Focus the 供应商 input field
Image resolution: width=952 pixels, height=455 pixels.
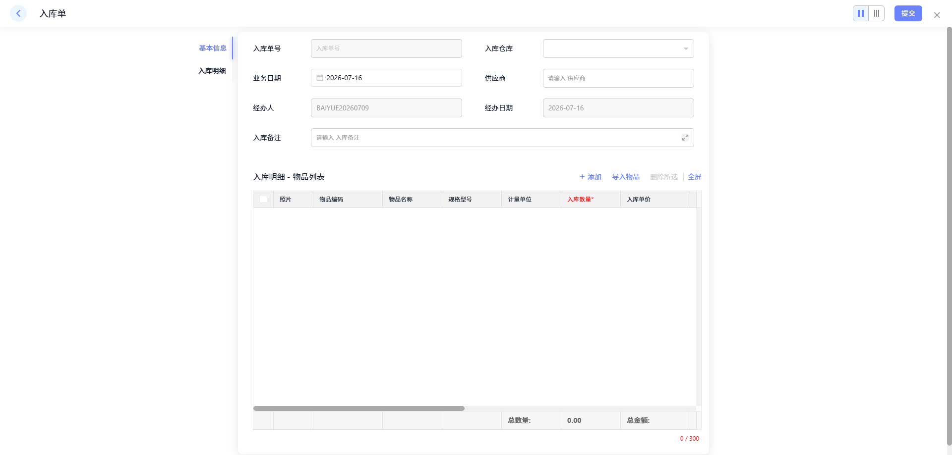pos(618,78)
